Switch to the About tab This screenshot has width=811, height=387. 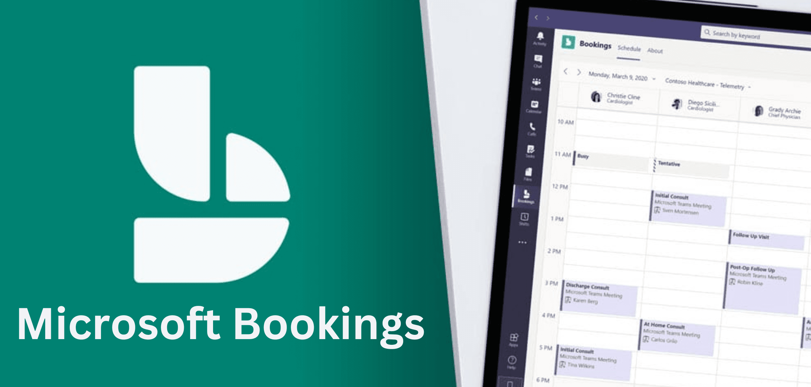click(655, 51)
